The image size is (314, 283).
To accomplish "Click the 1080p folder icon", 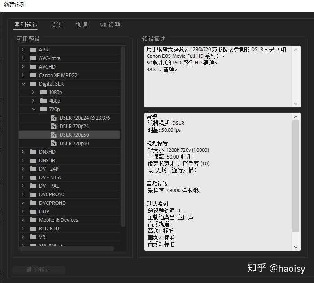I will pos(44,92).
